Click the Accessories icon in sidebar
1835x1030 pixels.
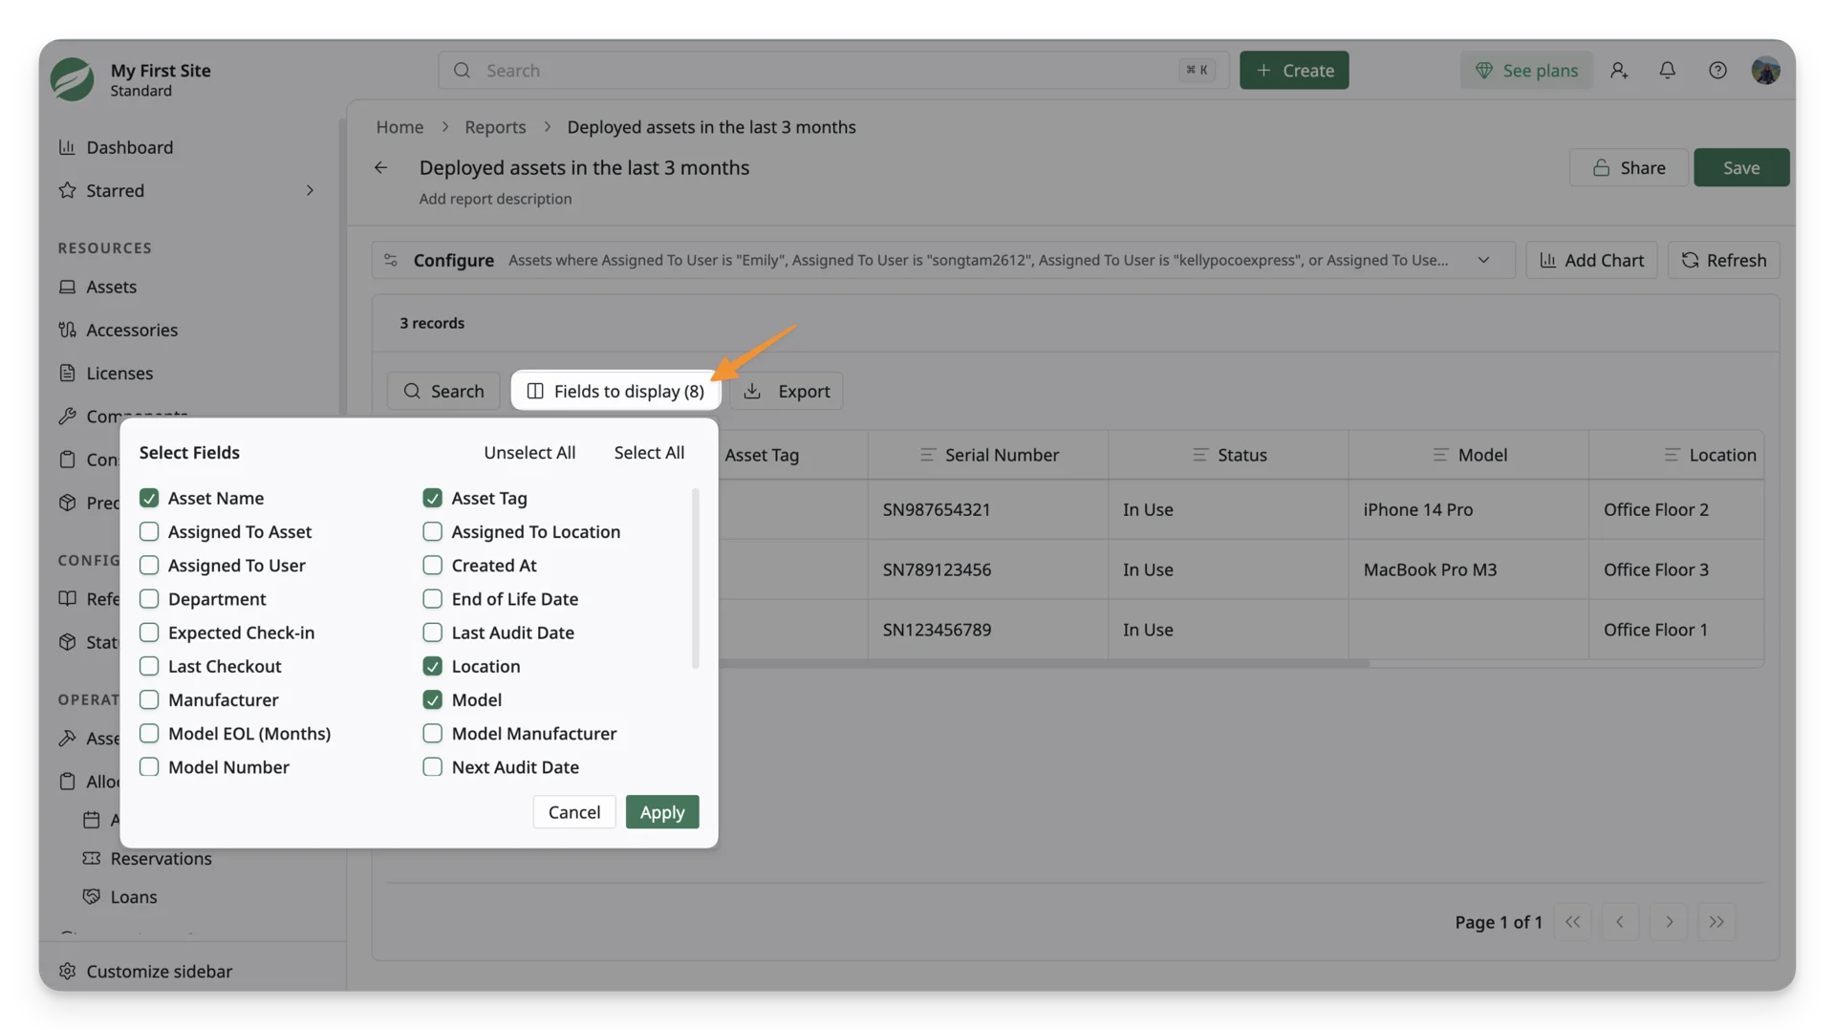[67, 330]
